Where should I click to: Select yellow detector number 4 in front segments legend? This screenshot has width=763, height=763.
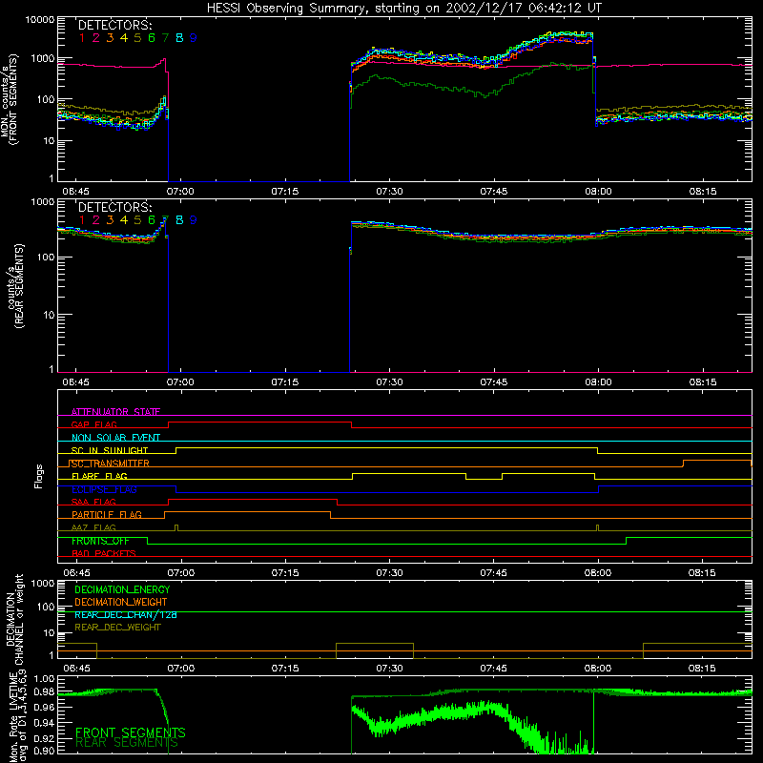(x=124, y=38)
